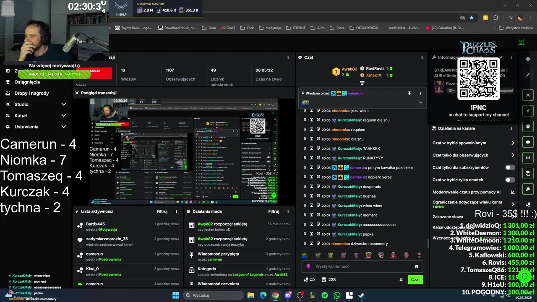
Task: Click the pencil edit quick-action icon
Action: click(x=528, y=75)
